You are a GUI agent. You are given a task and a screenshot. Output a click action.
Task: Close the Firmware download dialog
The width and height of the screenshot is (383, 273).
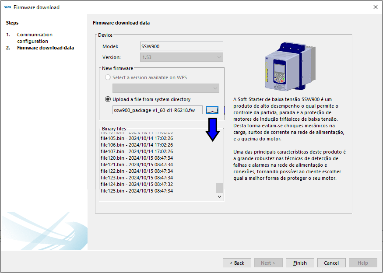point(375,7)
